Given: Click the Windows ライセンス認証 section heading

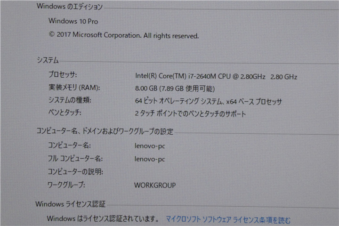Looking at the screenshot, I should tap(71, 204).
